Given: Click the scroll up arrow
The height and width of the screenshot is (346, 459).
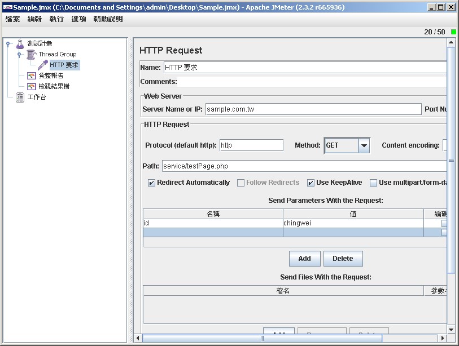Looking at the screenshot, I should 451,43.
